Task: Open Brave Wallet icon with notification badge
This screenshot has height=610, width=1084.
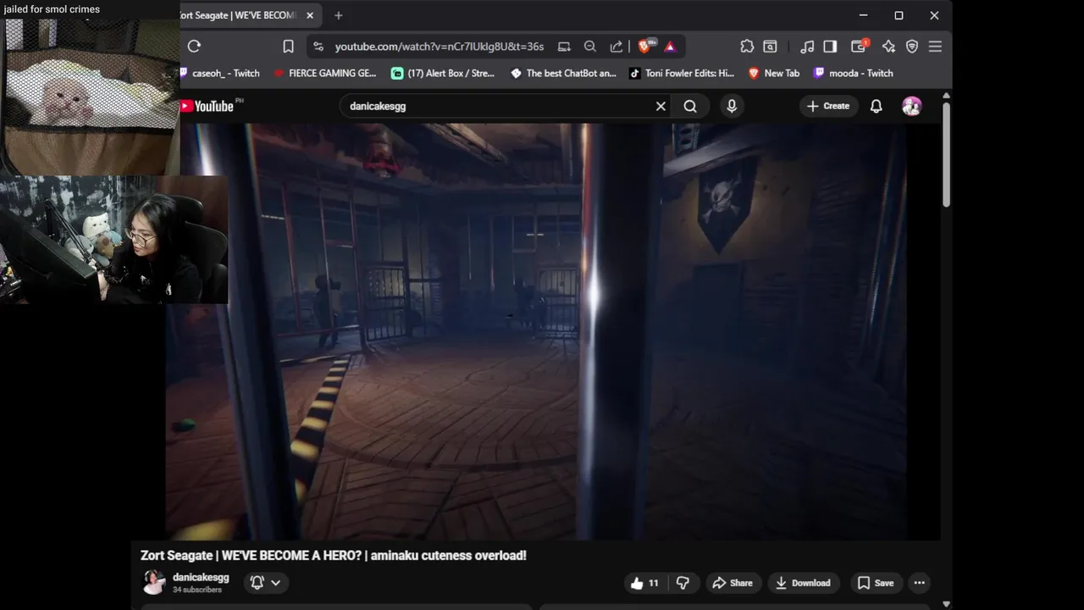Action: [859, 46]
